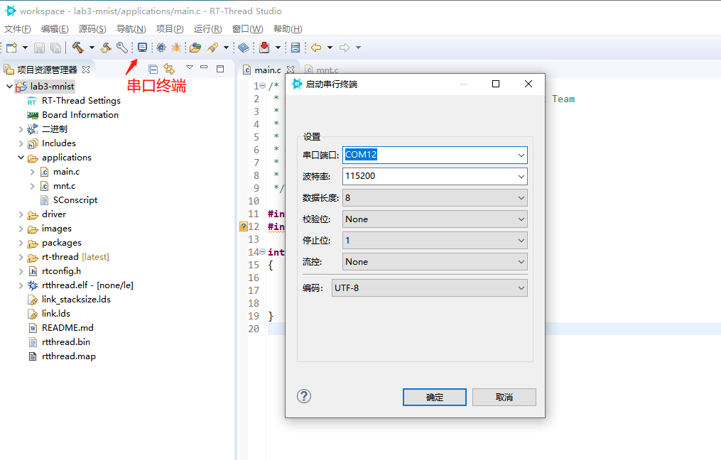The height and width of the screenshot is (460, 721).
Task: Open the 编辑(E) menu
Action: coord(55,29)
